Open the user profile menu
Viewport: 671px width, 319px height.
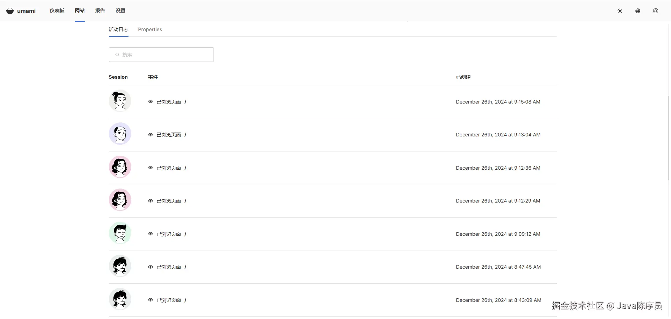point(655,11)
